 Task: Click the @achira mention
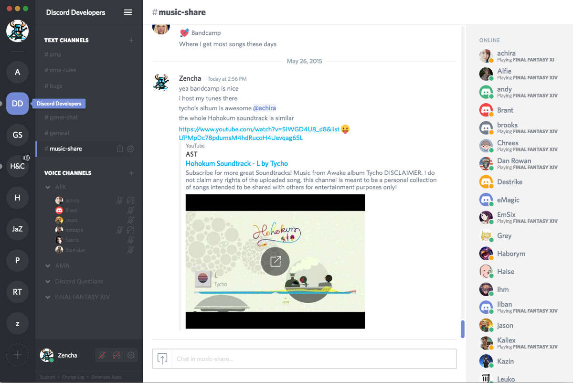coord(265,108)
